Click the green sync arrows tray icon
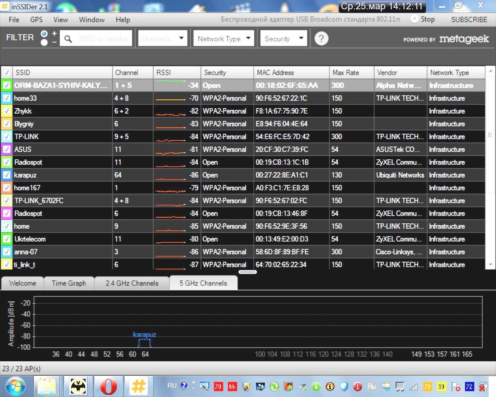The width and height of the screenshot is (496, 397). tap(274, 386)
